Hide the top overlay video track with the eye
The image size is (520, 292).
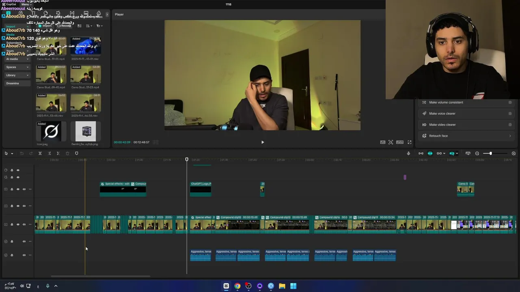18,189
